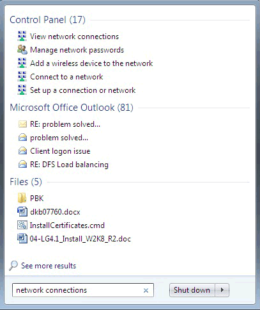Click the Shut down button

point(192,290)
